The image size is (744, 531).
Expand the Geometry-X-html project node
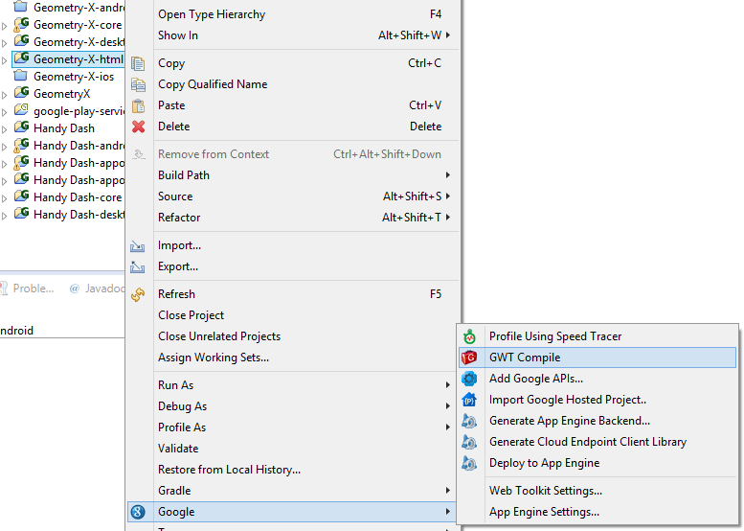(5, 60)
